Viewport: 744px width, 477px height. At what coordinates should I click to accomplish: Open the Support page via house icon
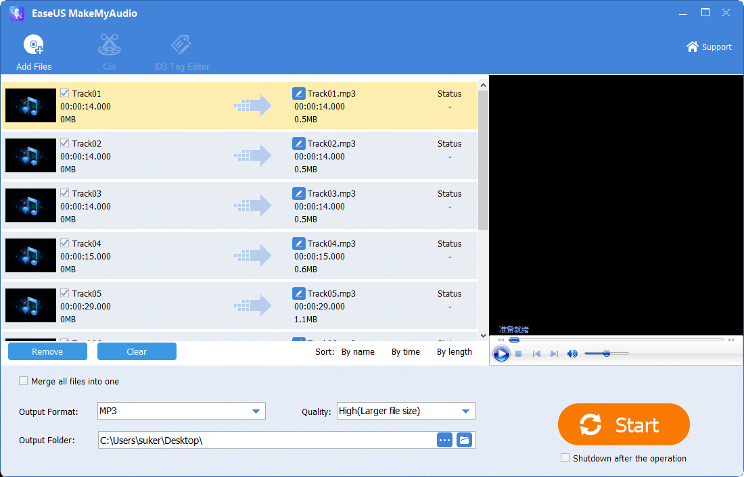[x=692, y=47]
